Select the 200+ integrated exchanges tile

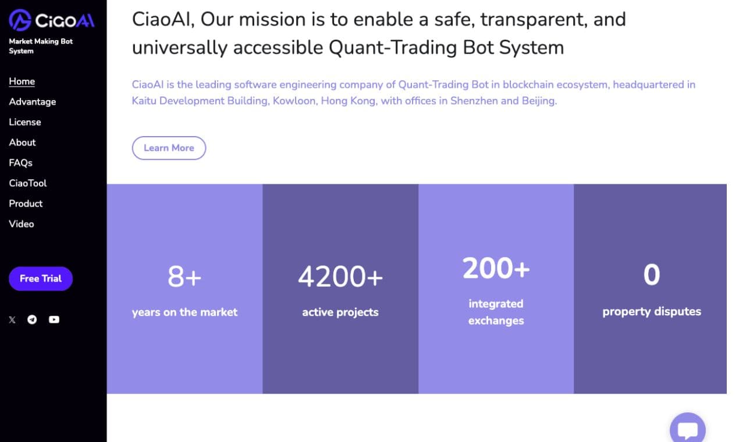click(x=496, y=289)
